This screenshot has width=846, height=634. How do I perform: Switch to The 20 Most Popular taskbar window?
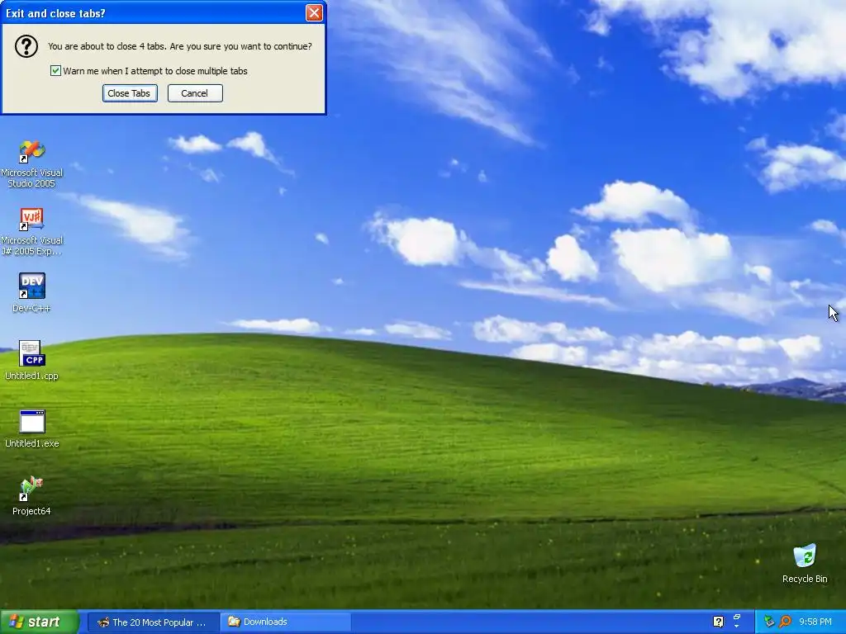[x=153, y=622]
